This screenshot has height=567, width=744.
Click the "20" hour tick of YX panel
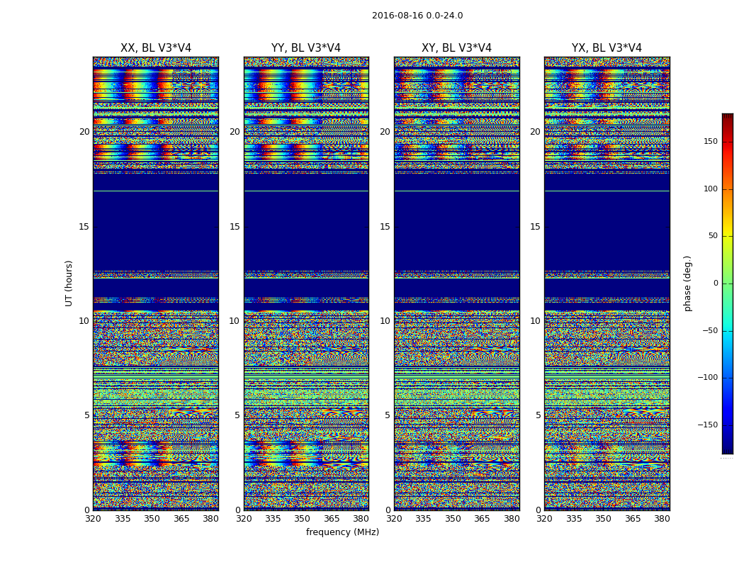(535, 132)
